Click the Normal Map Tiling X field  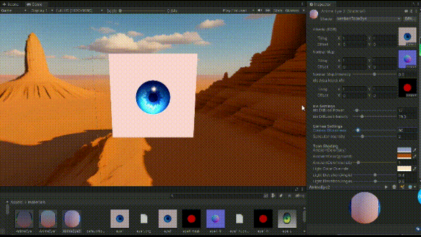click(x=354, y=61)
